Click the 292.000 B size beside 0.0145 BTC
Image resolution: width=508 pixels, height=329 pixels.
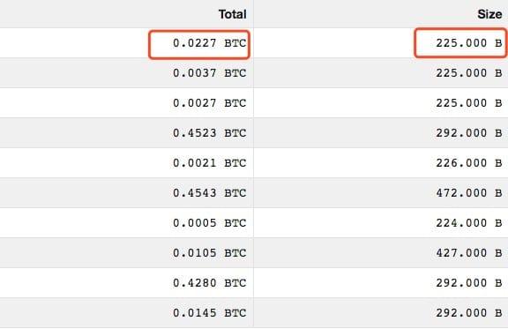tap(469, 313)
